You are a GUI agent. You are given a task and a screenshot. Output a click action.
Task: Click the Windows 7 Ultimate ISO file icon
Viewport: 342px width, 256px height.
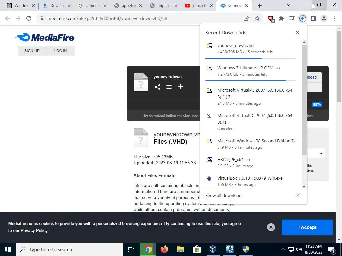click(x=209, y=68)
